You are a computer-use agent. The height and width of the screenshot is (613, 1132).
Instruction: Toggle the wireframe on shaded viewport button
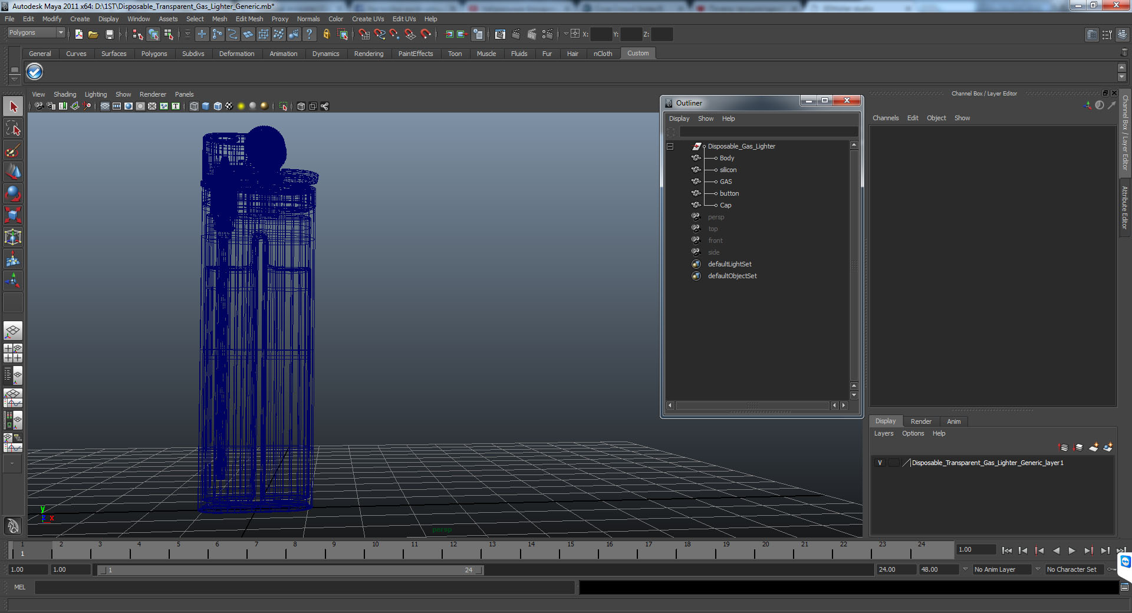(218, 107)
